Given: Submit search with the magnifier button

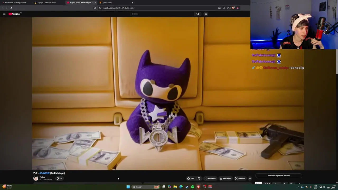Looking at the screenshot, I should (x=198, y=14).
